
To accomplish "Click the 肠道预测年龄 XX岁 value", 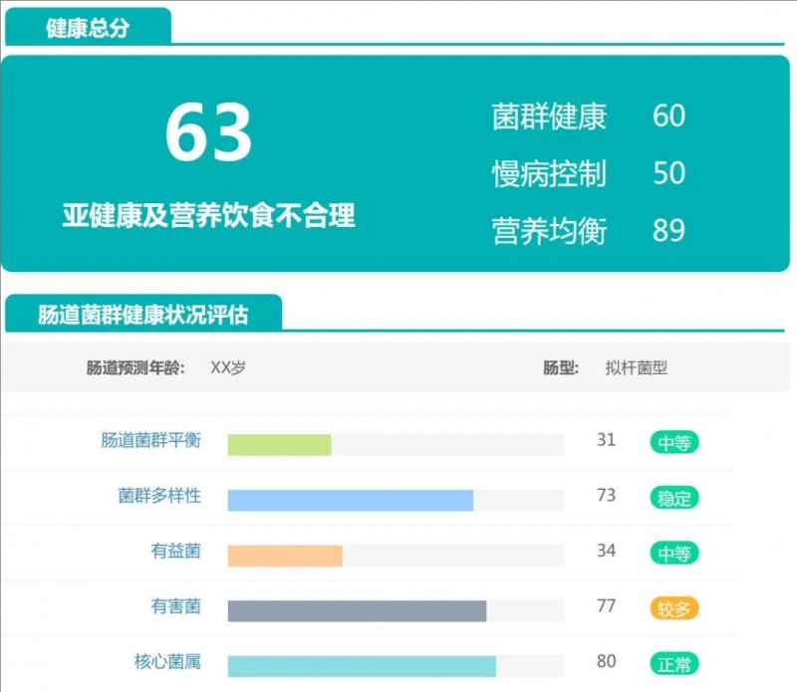I will click(228, 367).
